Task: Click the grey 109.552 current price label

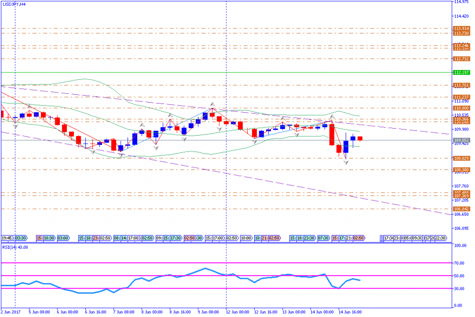Action: pos(462,140)
